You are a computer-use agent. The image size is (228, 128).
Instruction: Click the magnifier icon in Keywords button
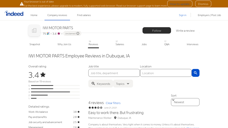(93, 84)
